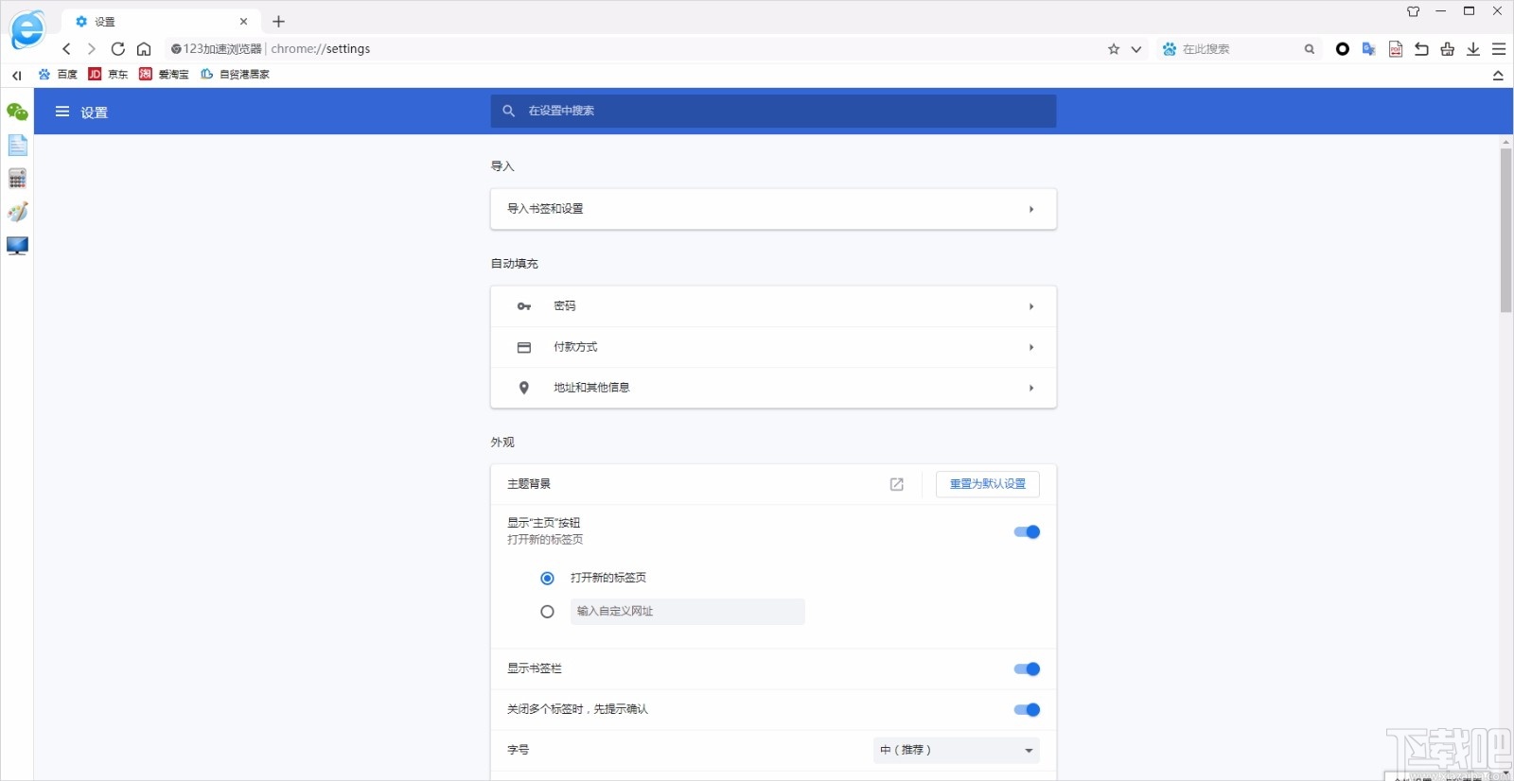This screenshot has width=1514, height=781.
Task: Go forward with the forward arrow
Action: point(92,49)
